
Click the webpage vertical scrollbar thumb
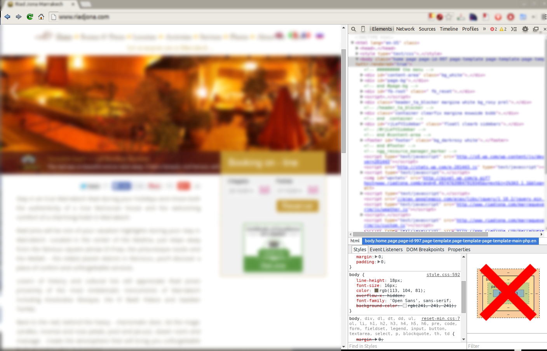point(343,101)
